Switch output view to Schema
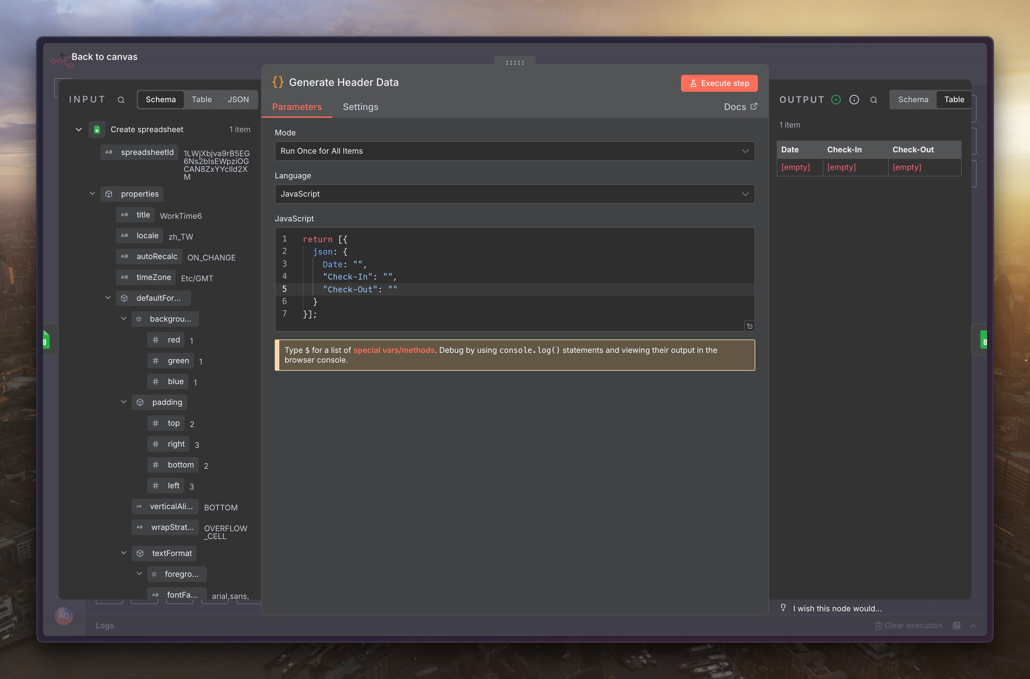The height and width of the screenshot is (679, 1030). tap(913, 100)
